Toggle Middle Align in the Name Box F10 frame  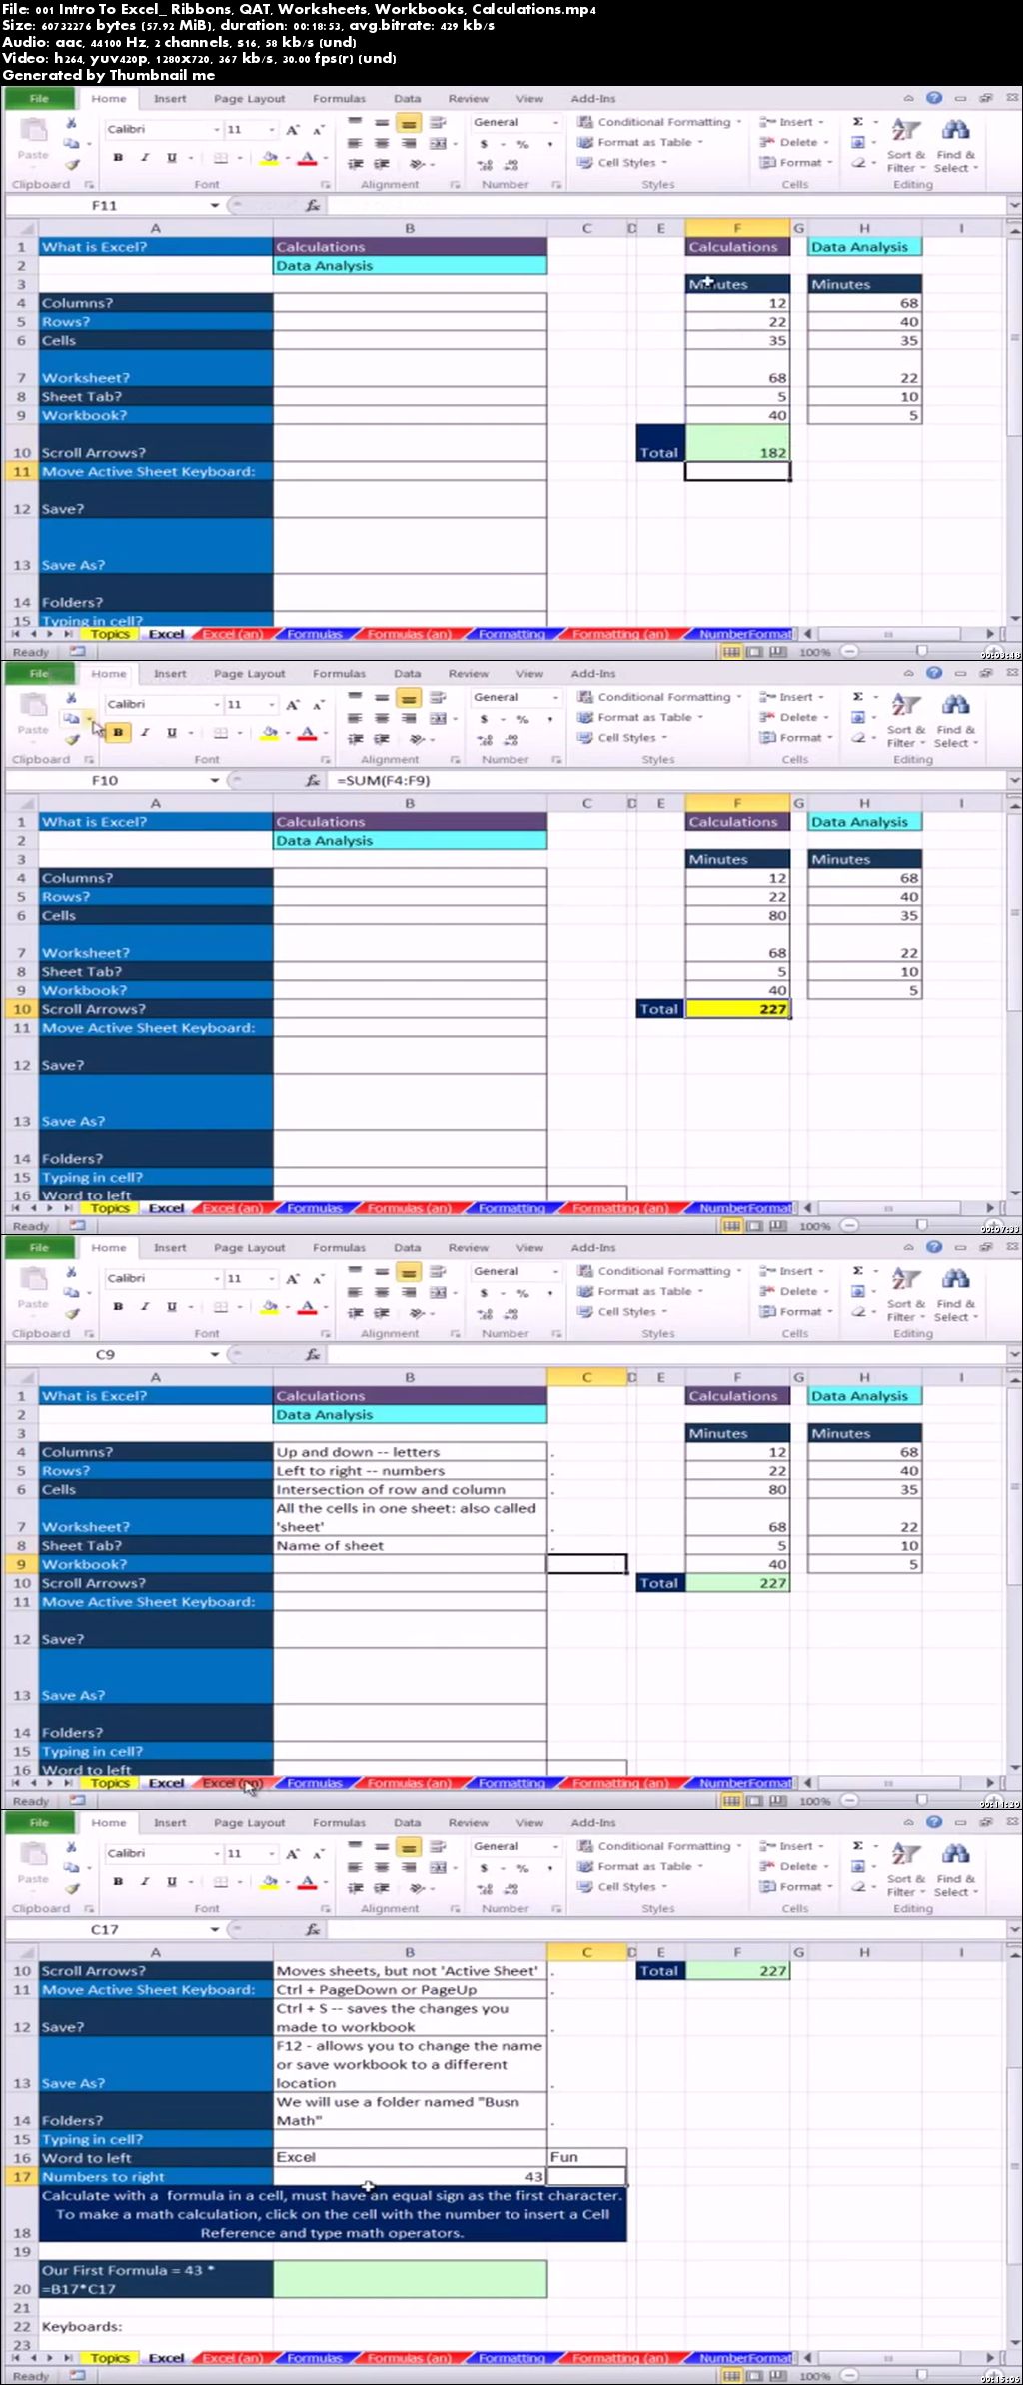pyautogui.click(x=382, y=697)
